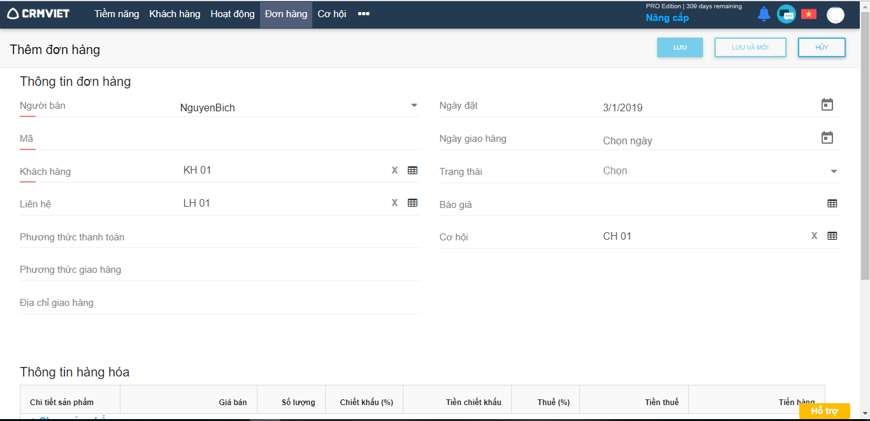Viewport: 870px width, 421px height.
Task: Open the Cơ hội menu
Action: click(x=332, y=14)
